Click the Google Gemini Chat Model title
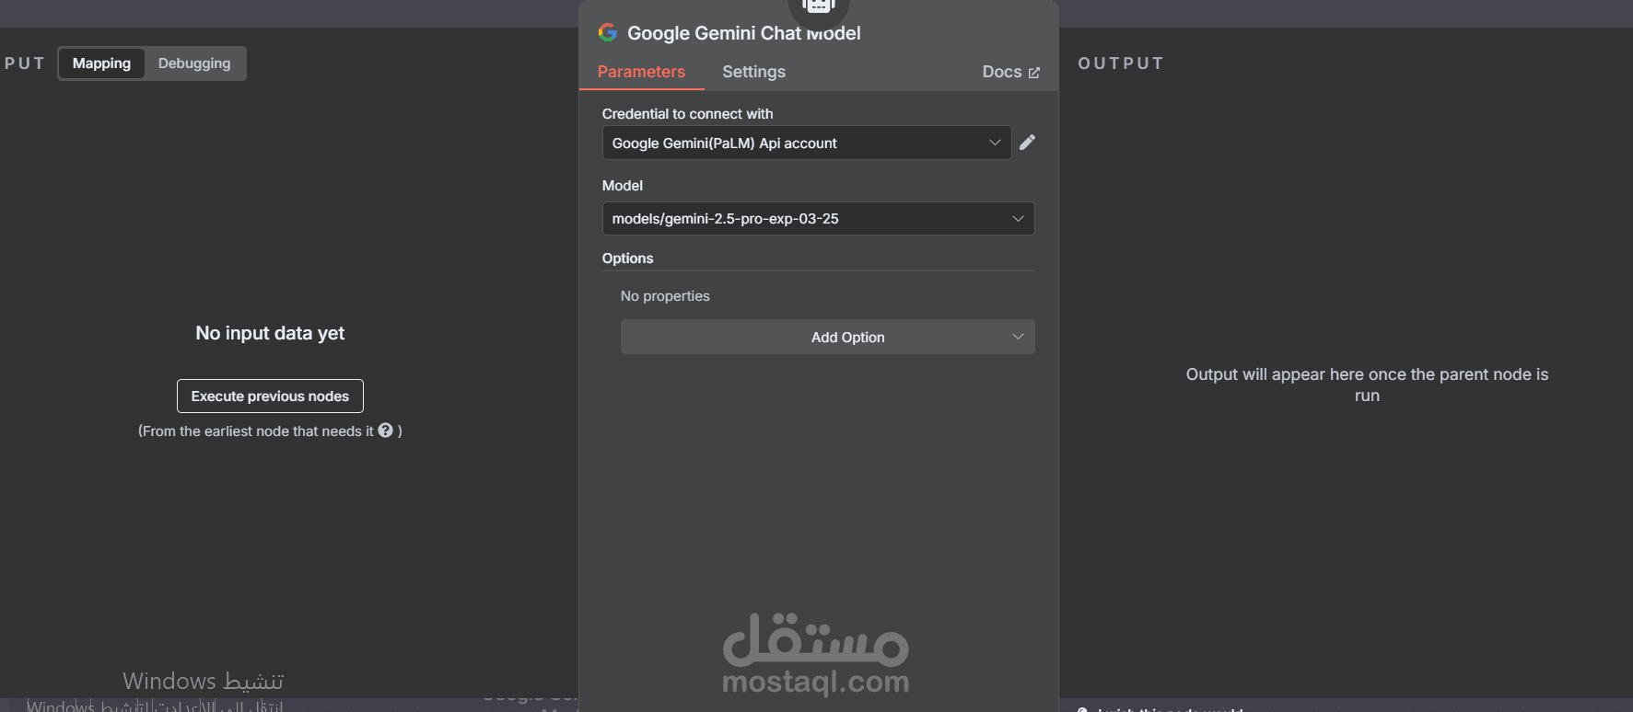 point(743,33)
